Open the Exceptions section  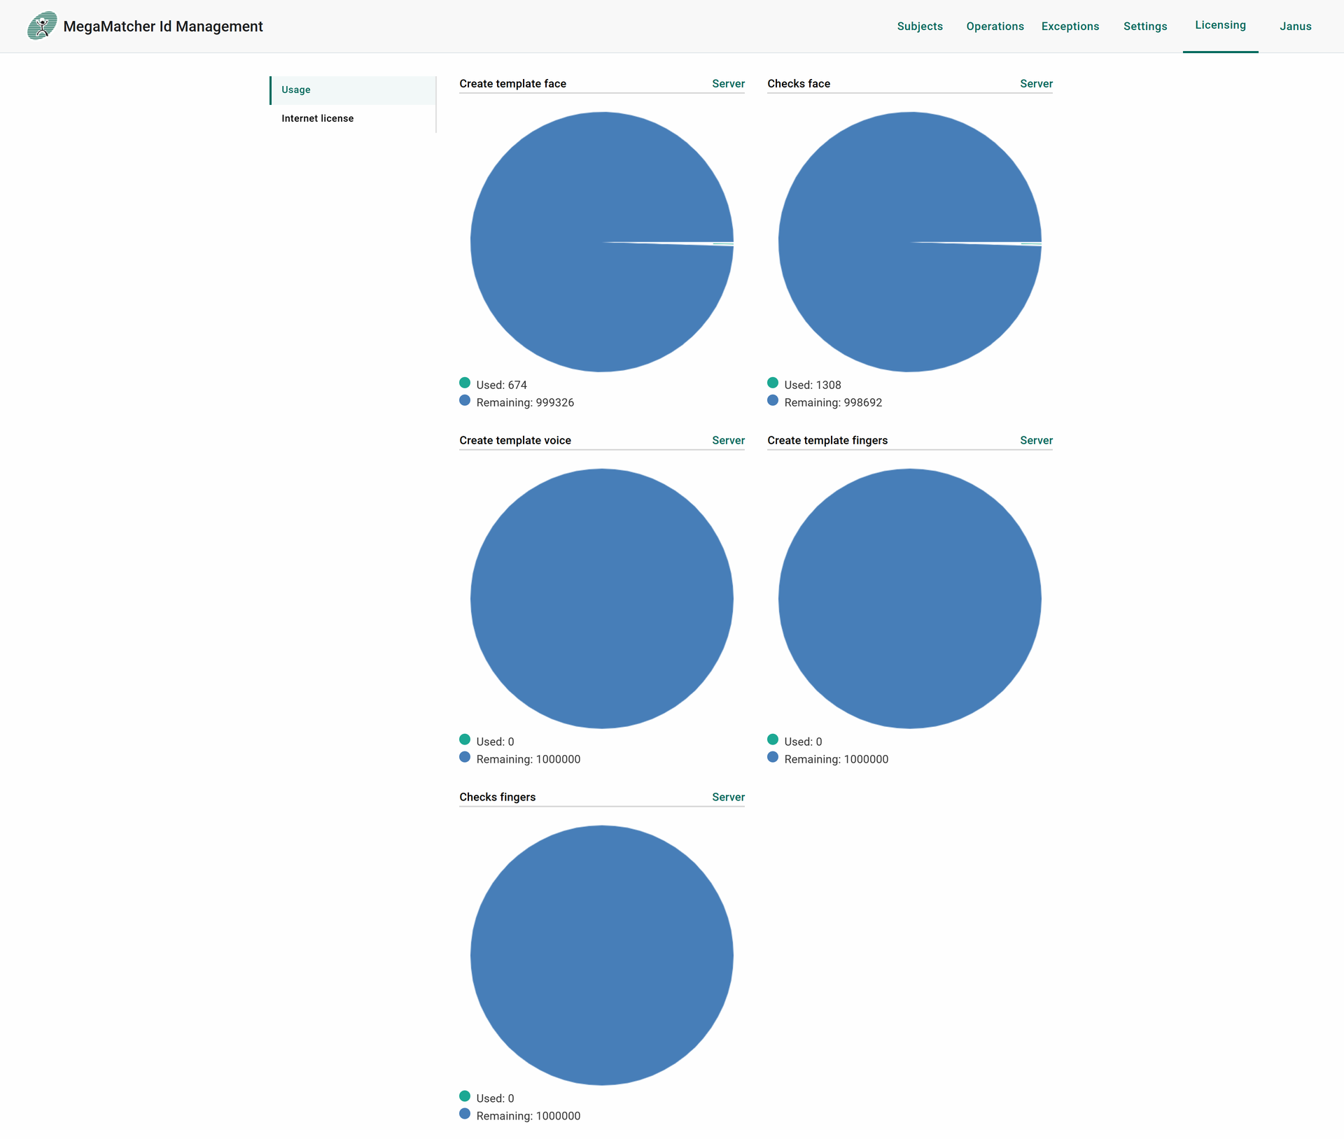(x=1070, y=27)
